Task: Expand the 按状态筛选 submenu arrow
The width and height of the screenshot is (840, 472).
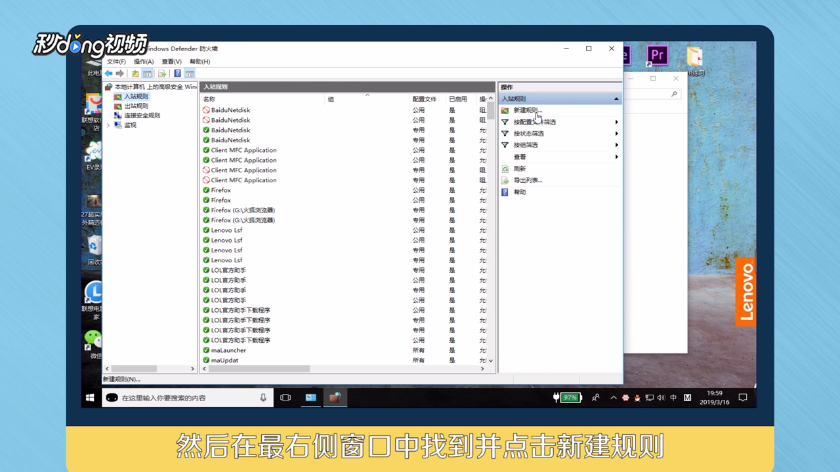Action: [616, 134]
